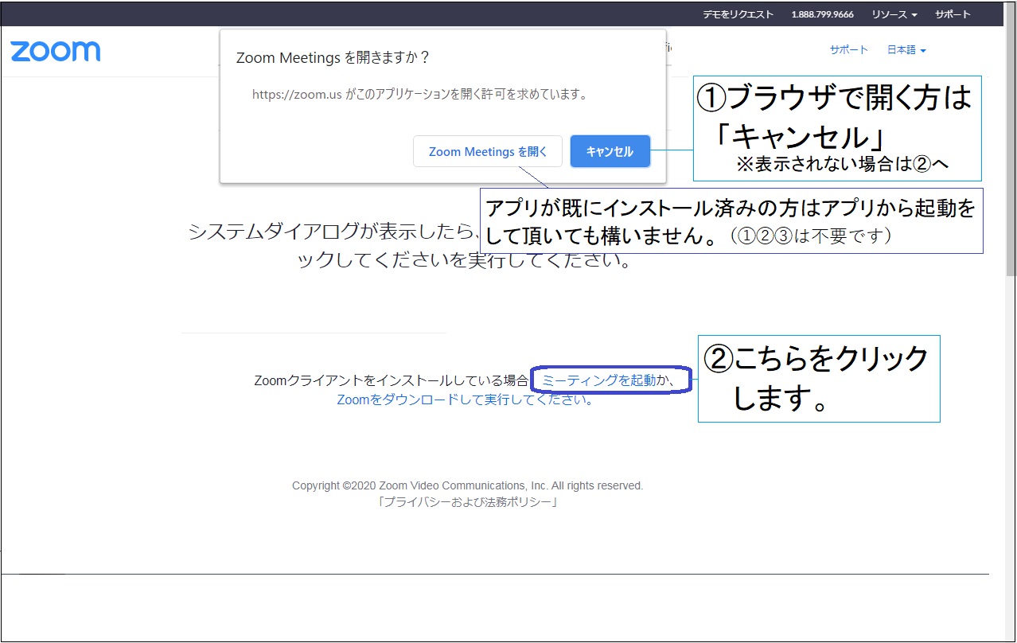The height and width of the screenshot is (643, 1017).
Task: Open the デモをリクエスト link
Action: [738, 14]
